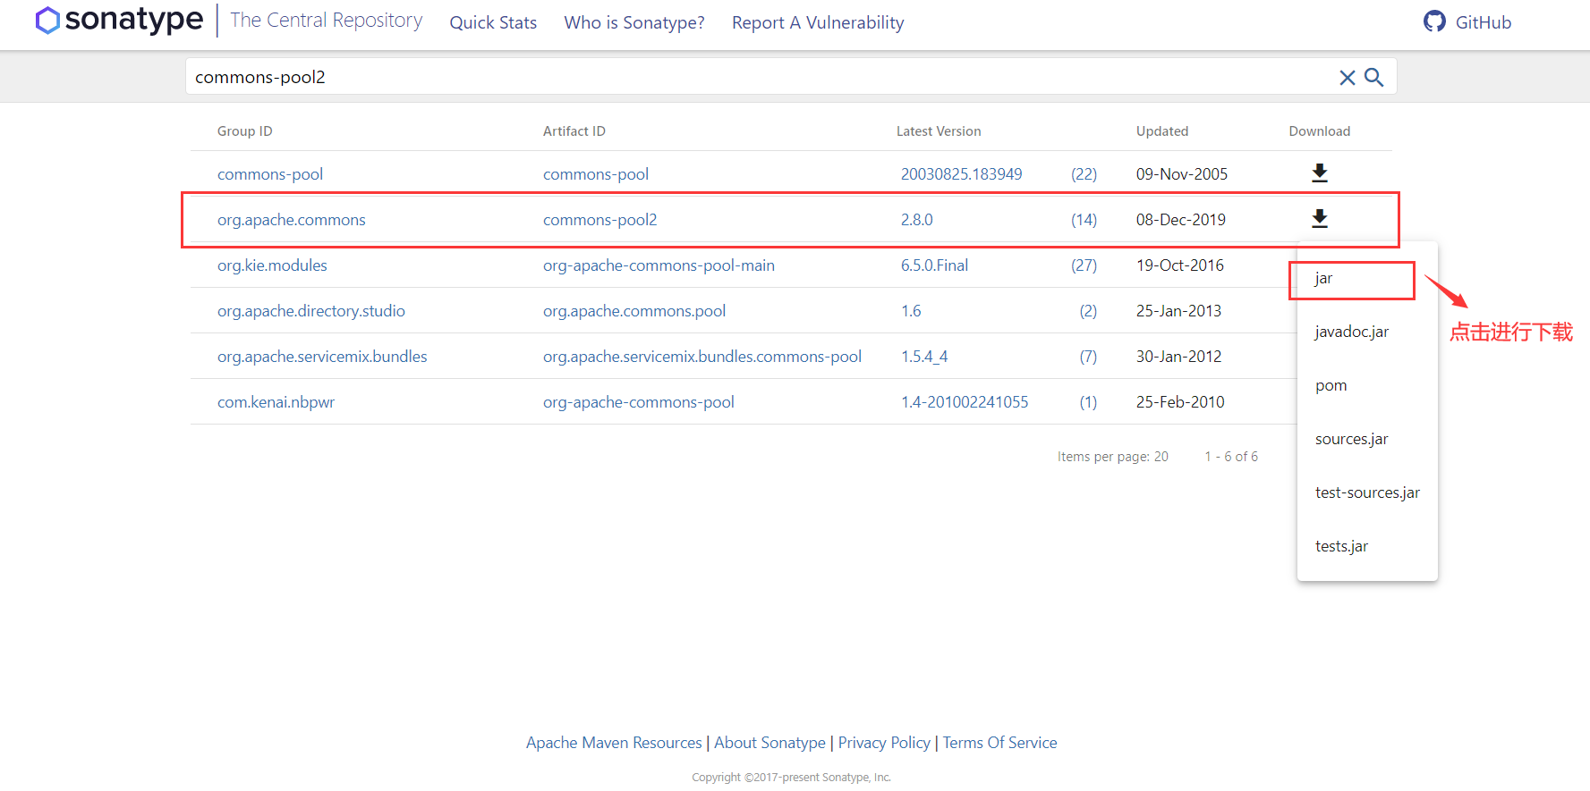Run search with the magnifier icon

coord(1374,78)
